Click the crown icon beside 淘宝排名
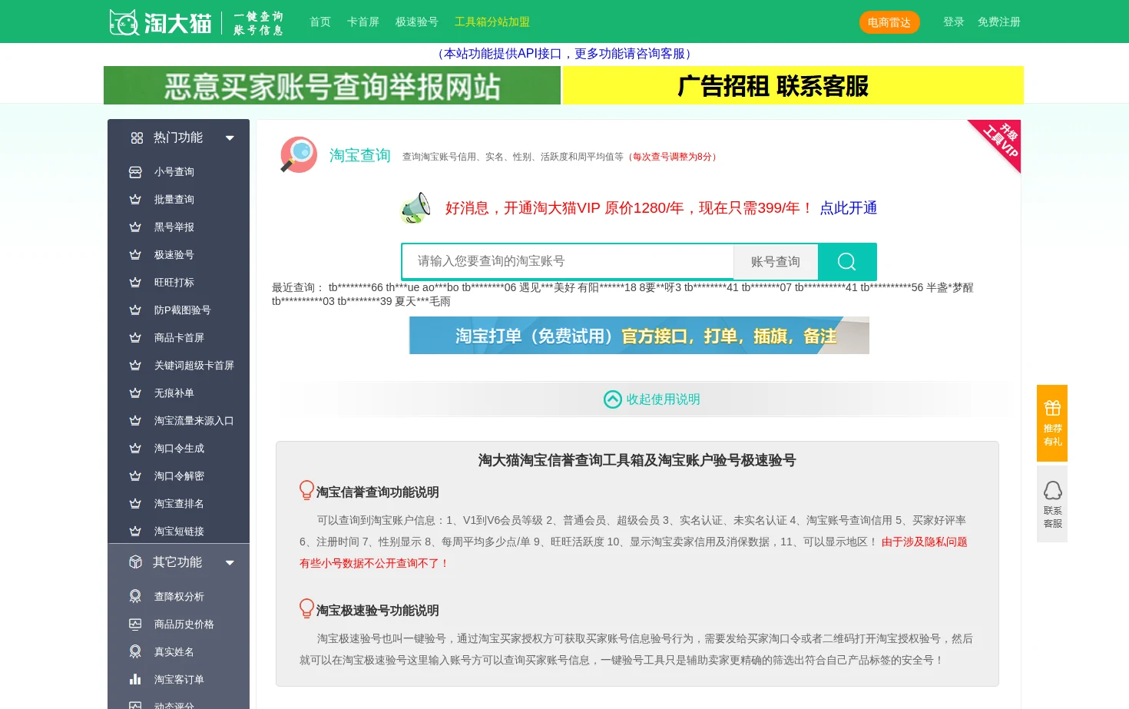 pyautogui.click(x=135, y=504)
